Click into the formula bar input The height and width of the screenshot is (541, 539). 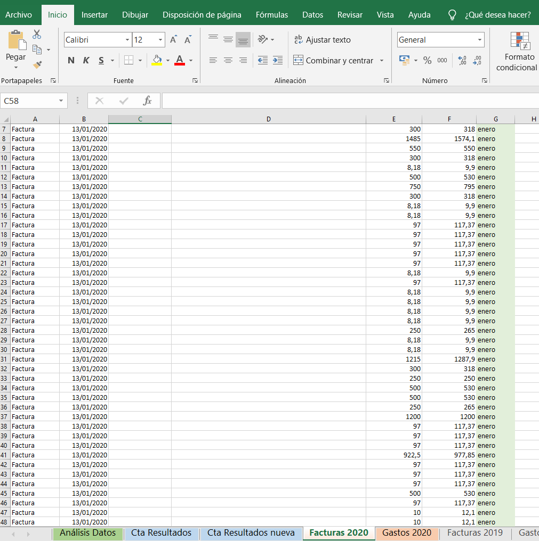pyautogui.click(x=350, y=101)
